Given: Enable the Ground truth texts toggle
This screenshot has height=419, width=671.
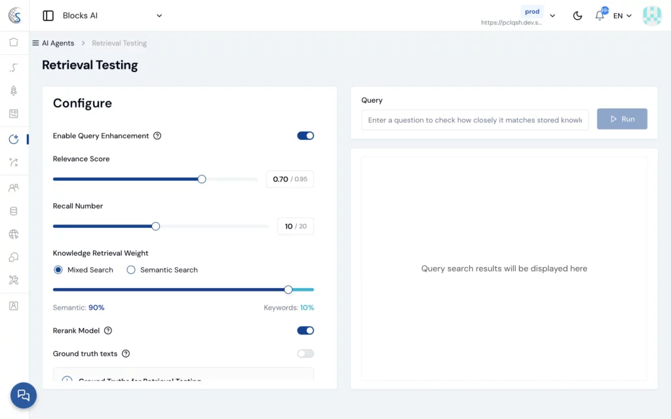Looking at the screenshot, I should pyautogui.click(x=305, y=354).
